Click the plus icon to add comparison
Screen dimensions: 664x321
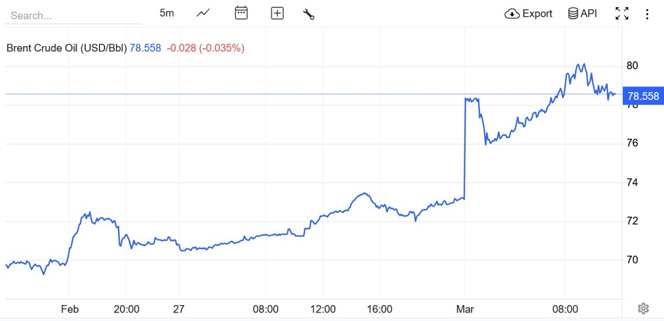click(x=277, y=14)
